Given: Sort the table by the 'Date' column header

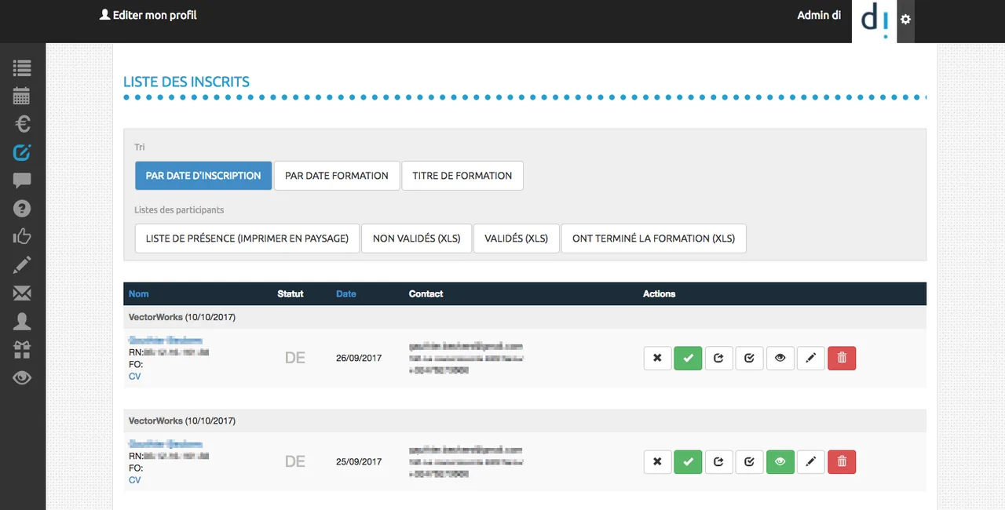Looking at the screenshot, I should click(346, 294).
